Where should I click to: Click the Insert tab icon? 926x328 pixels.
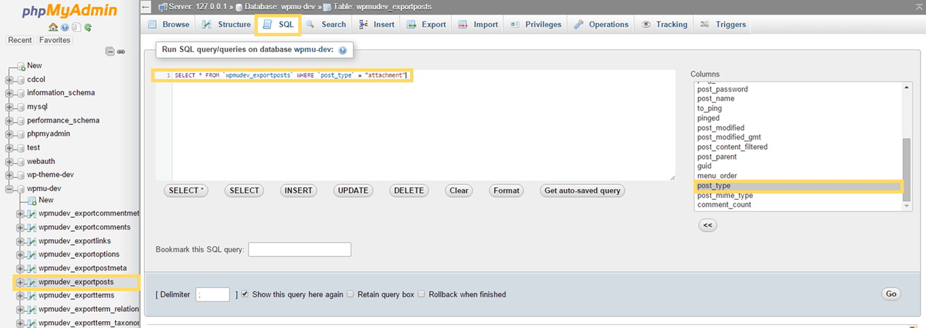coord(363,24)
